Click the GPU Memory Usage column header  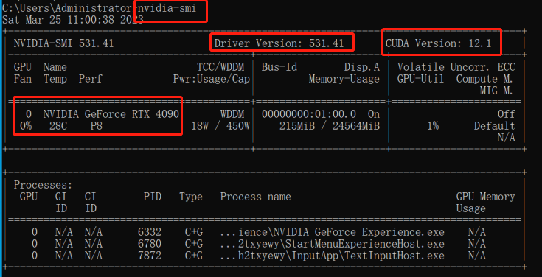pyautogui.click(x=485, y=203)
